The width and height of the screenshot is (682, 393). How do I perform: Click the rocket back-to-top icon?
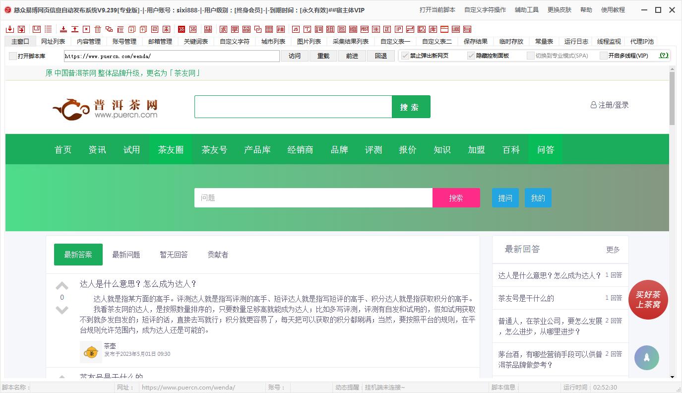click(x=647, y=357)
